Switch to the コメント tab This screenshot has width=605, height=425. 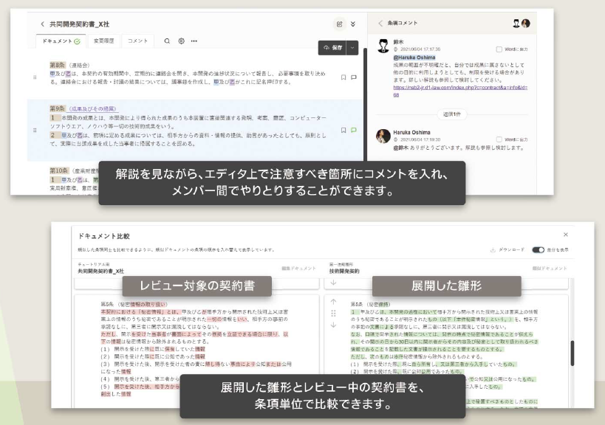tap(138, 41)
